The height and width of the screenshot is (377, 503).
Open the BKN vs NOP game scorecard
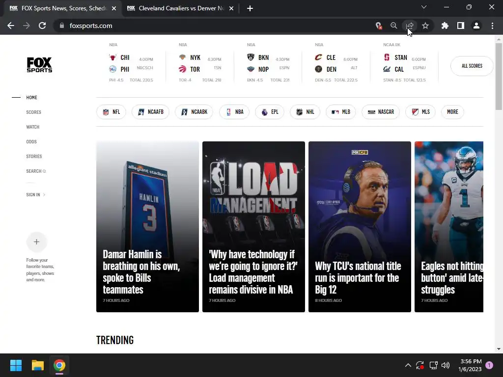[268, 63]
